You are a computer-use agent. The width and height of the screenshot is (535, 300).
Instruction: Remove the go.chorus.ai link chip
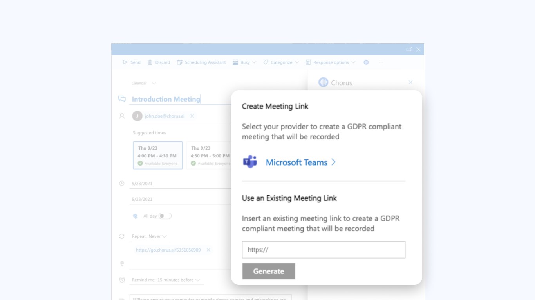208,250
